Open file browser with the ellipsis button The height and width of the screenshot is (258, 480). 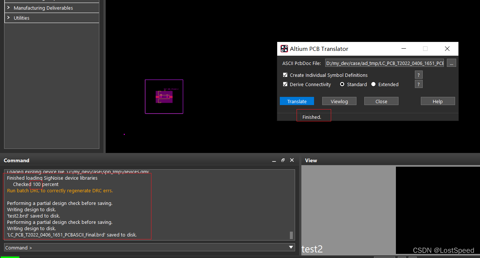point(451,63)
